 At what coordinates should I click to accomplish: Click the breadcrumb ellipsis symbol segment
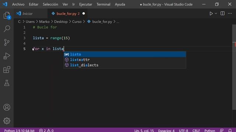point(118,22)
